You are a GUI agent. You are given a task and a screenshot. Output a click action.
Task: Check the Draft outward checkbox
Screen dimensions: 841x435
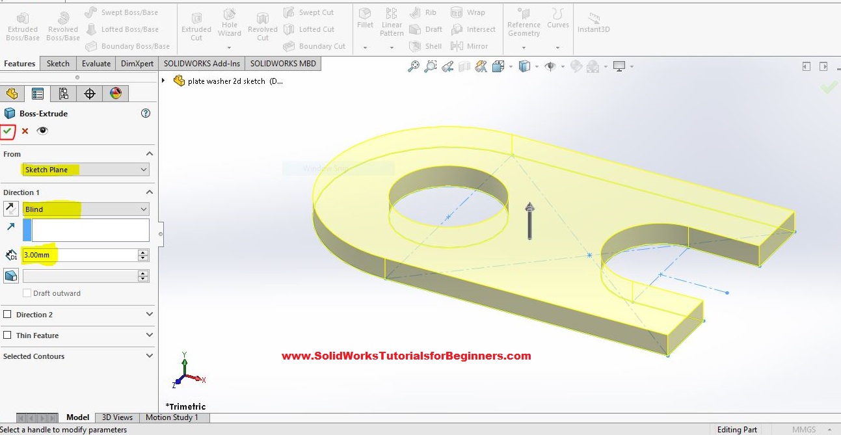[x=27, y=293]
